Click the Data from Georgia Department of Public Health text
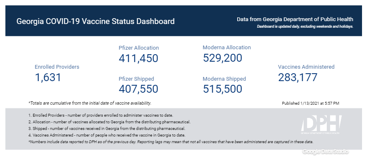 pyautogui.click(x=295, y=19)
